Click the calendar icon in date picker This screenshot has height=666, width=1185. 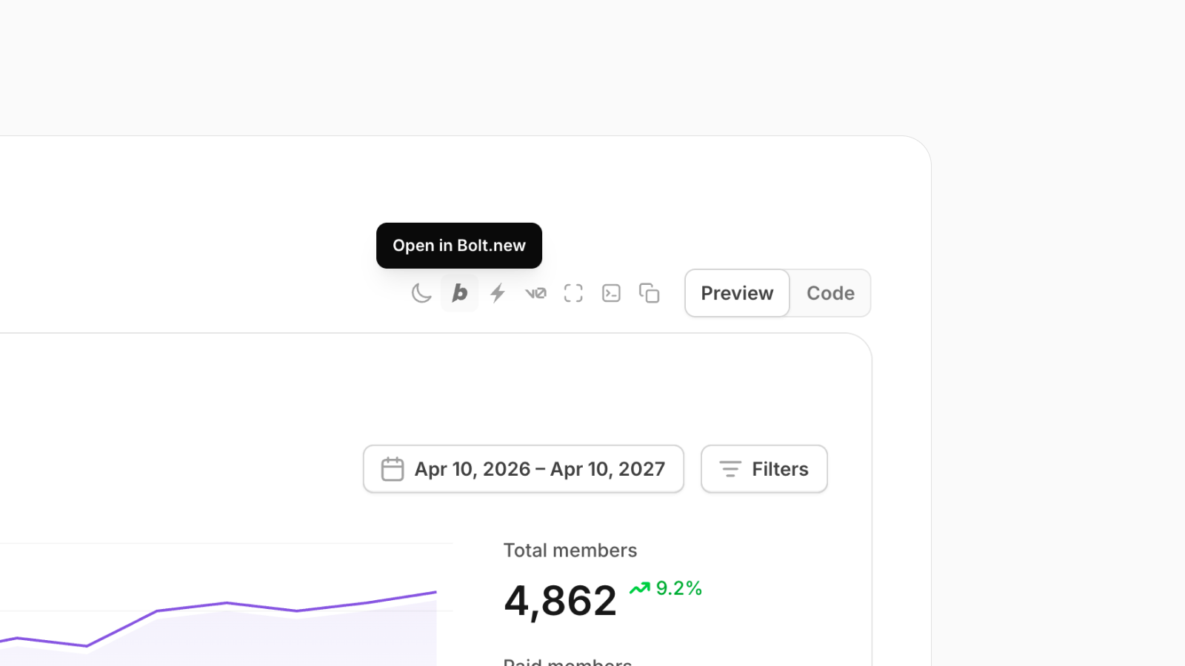[392, 469]
